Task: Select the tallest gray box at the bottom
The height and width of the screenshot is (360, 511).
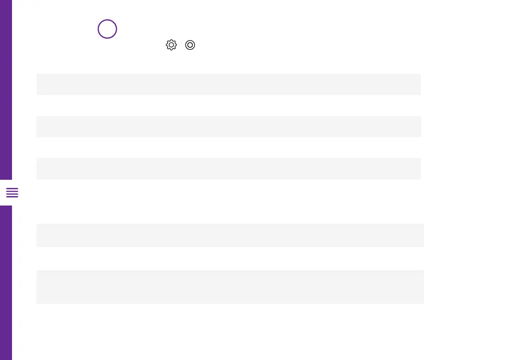Action: coord(230,287)
